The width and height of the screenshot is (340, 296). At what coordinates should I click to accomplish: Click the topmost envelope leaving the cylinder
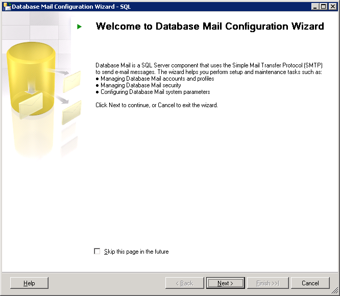tap(72, 79)
